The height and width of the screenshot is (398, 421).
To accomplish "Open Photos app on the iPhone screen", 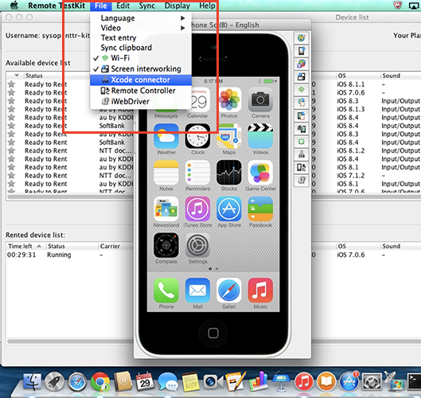I will coord(229,100).
